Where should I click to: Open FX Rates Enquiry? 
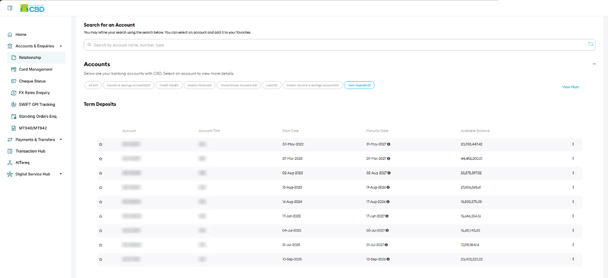pyautogui.click(x=34, y=93)
